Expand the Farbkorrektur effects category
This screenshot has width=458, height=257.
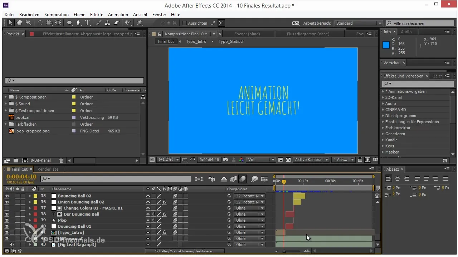pos(383,128)
